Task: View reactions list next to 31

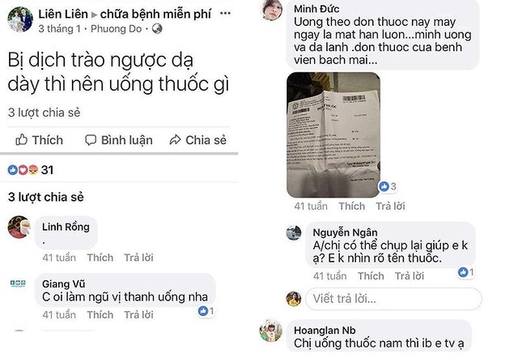Action: click(23, 170)
